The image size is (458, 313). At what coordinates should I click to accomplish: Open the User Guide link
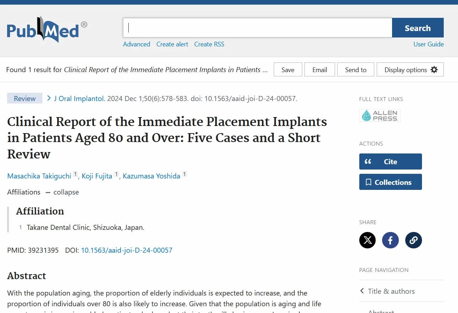428,44
